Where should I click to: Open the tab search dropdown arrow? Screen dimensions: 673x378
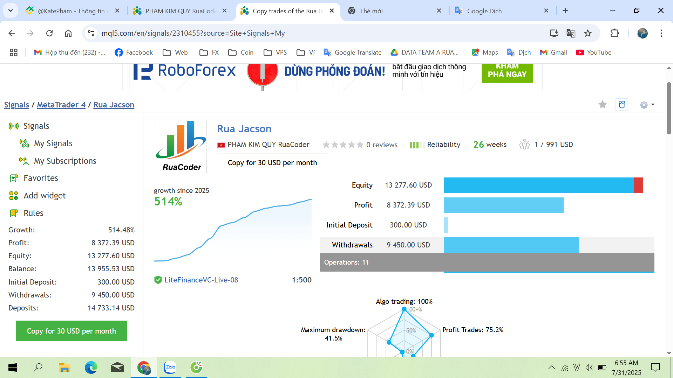pos(11,10)
